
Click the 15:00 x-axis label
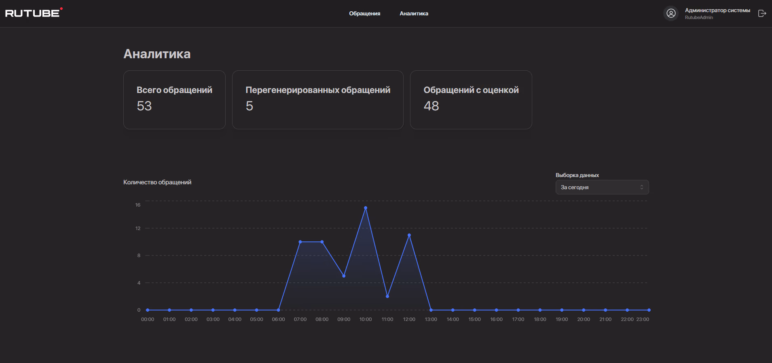tap(475, 319)
